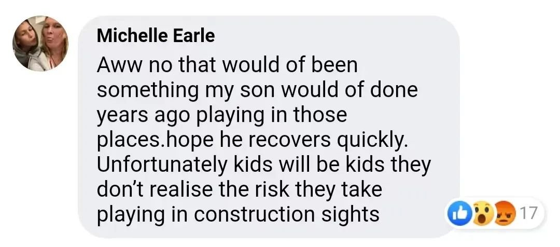Click the blue thumbs-up Like reaction icon

pyautogui.click(x=459, y=213)
